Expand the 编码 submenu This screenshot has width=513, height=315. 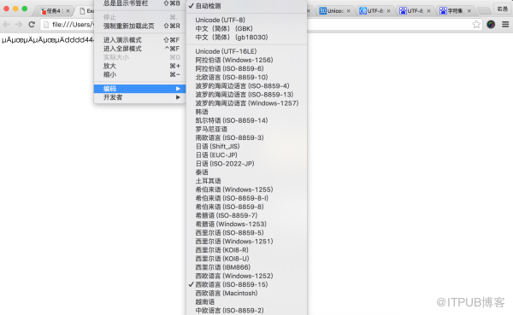[139, 89]
